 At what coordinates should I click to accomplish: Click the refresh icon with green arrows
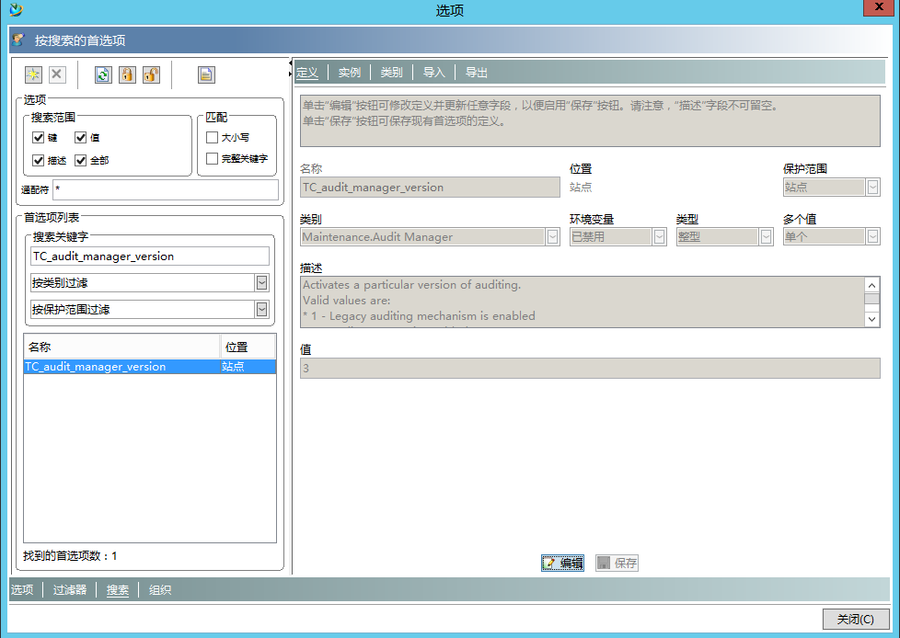[103, 74]
